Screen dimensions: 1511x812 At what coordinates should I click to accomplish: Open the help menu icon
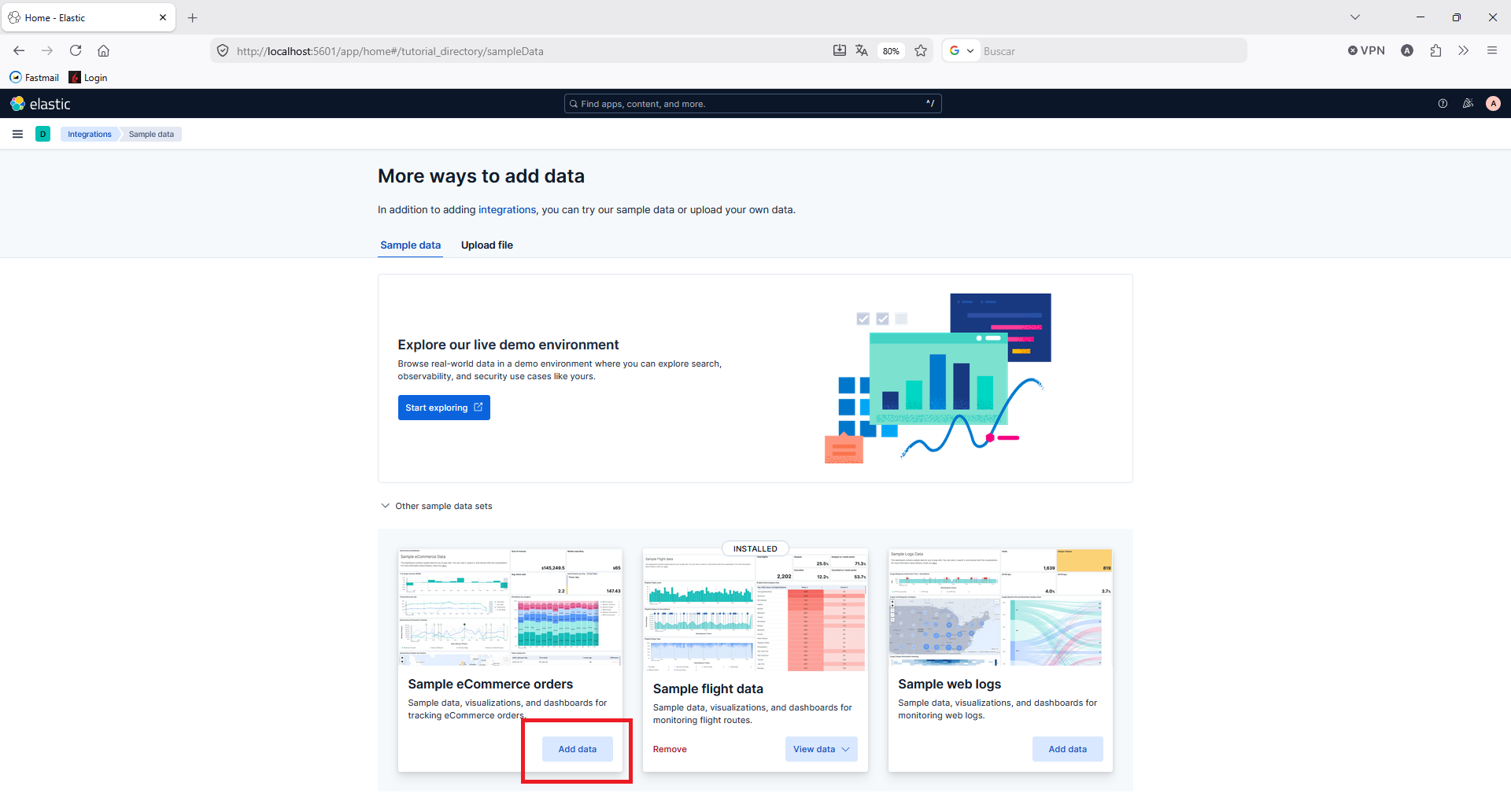point(1443,104)
